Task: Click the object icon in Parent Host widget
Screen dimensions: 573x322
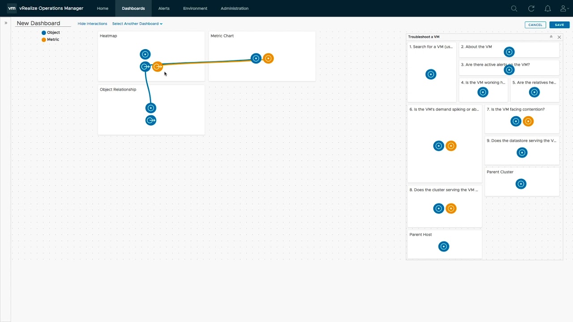Action: pos(444,246)
